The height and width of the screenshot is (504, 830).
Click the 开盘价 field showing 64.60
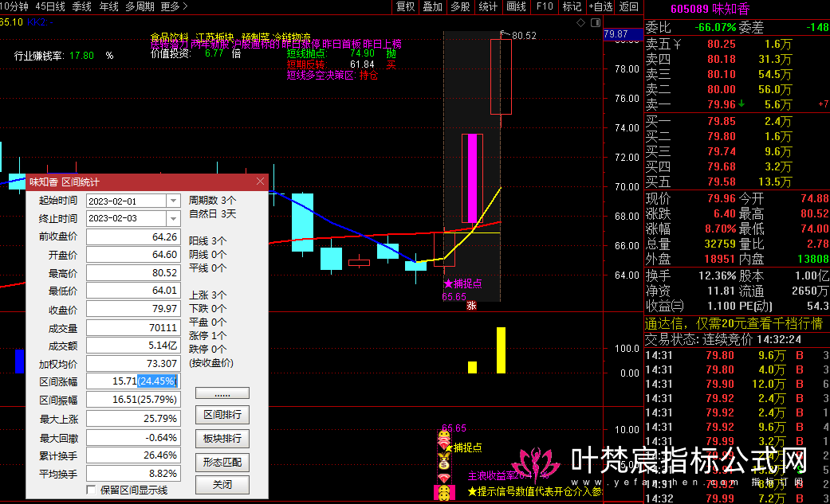coord(133,255)
